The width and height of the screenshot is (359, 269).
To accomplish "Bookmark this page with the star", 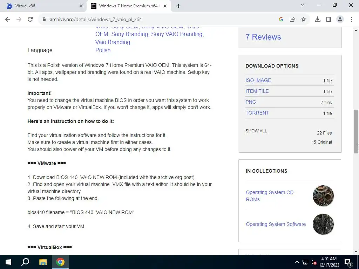I will coord(304,20).
